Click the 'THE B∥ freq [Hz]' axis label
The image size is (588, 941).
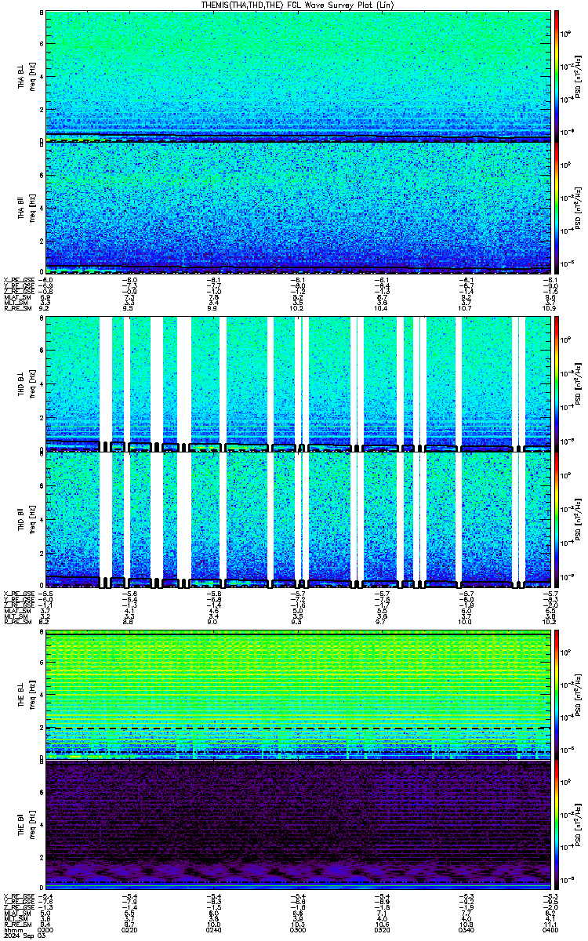[26, 827]
